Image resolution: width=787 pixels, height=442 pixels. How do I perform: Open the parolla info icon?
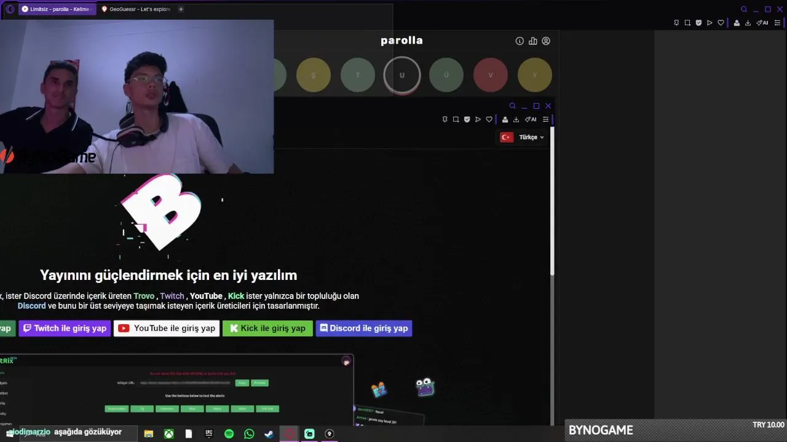[x=520, y=41]
